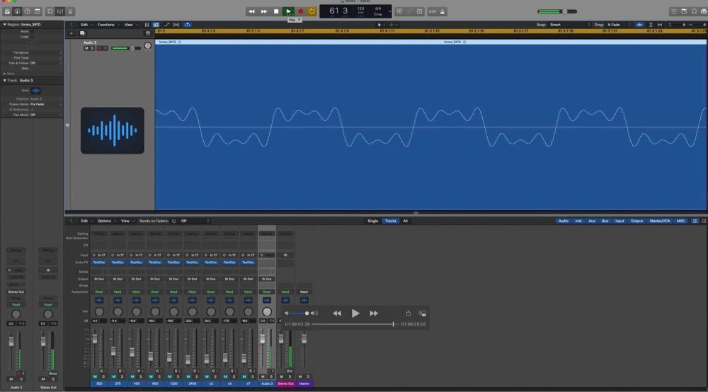Mute the 300 channel strip
The height and width of the screenshot is (392, 708).
[x=95, y=376]
